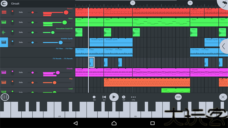The width and height of the screenshot is (228, 128).
Task: Jump to bar 33 timeline marker
Action: pyautogui.click(x=190, y=3)
